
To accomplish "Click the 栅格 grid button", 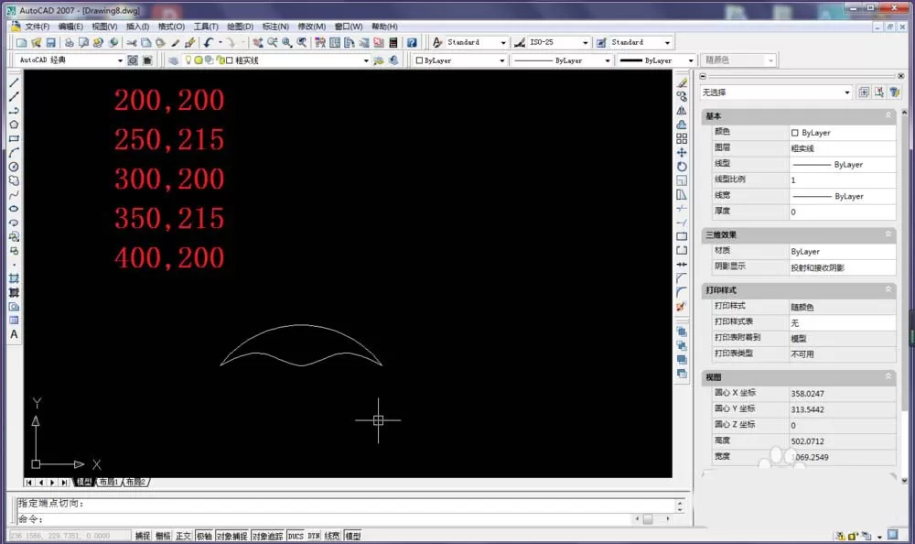I will pos(163,536).
